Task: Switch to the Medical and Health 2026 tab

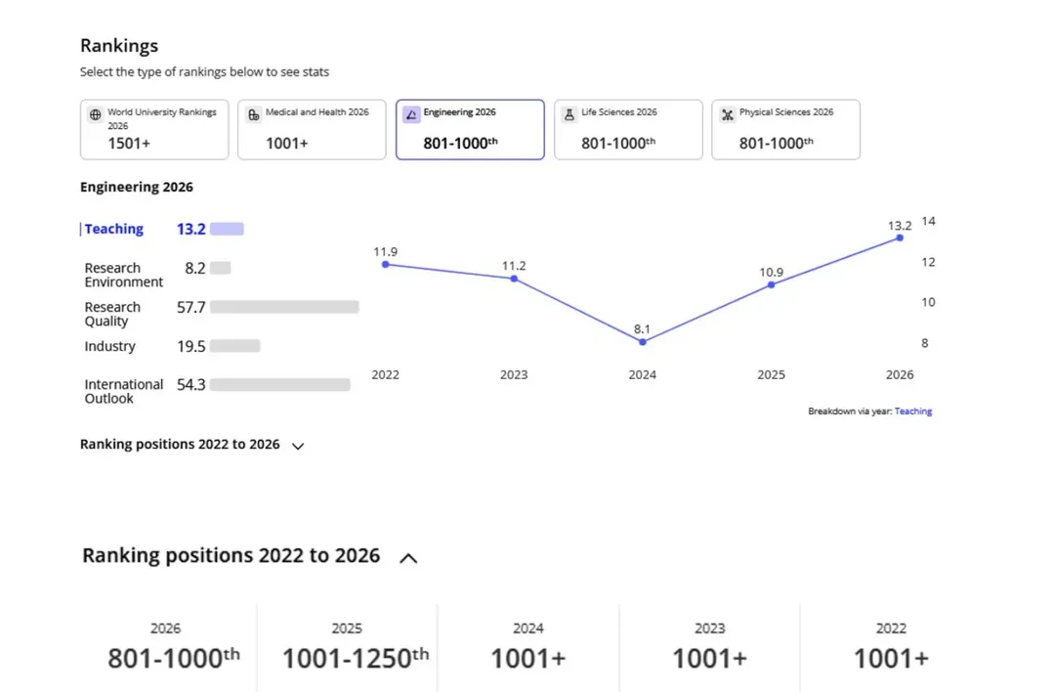Action: 312,129
